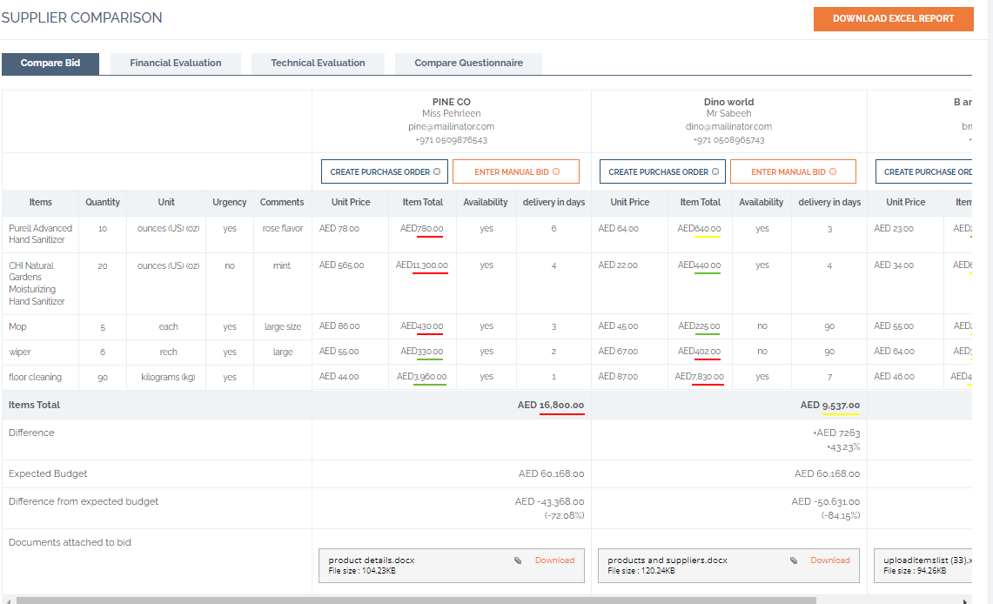Viewport: 993px width, 604px height.
Task: Click the floor cleaning item
Action: (x=35, y=378)
